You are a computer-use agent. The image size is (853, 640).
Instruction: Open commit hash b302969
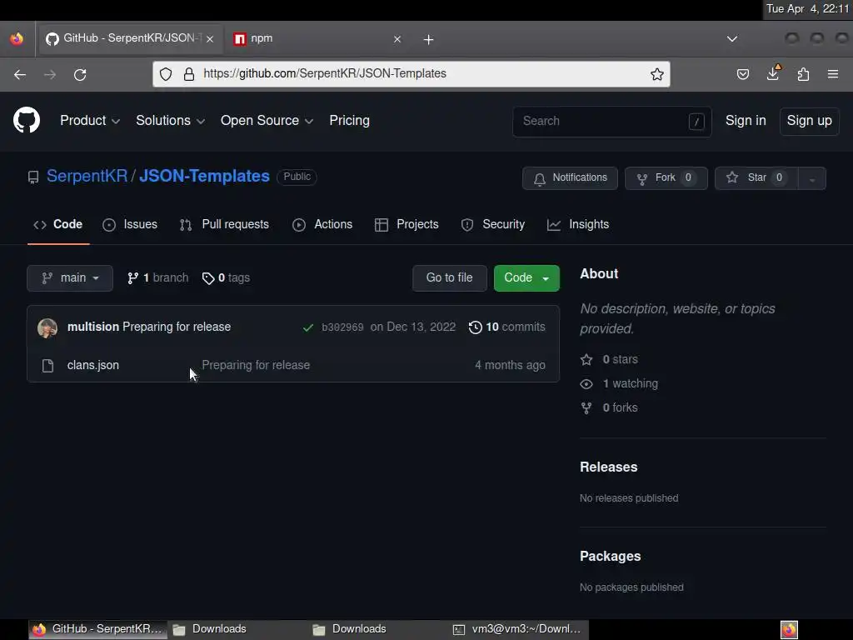click(342, 327)
